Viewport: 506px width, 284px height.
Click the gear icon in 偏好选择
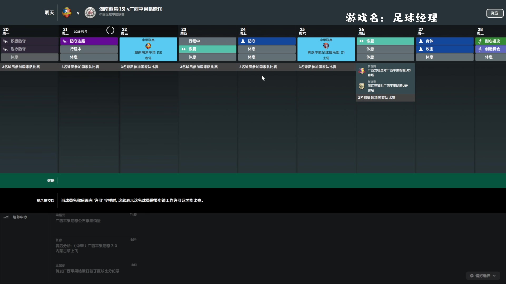coord(472,276)
